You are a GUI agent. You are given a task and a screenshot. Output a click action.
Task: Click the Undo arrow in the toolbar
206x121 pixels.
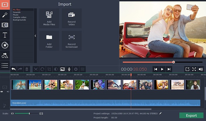pyautogui.click(x=13, y=69)
